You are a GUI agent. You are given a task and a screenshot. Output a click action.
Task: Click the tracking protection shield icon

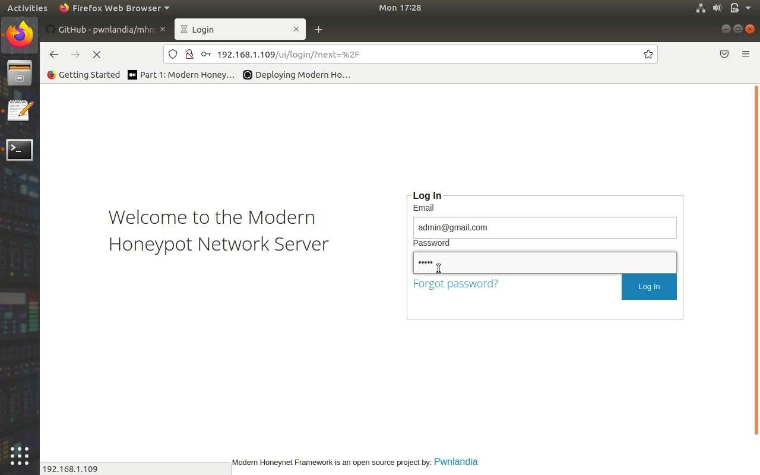point(173,55)
